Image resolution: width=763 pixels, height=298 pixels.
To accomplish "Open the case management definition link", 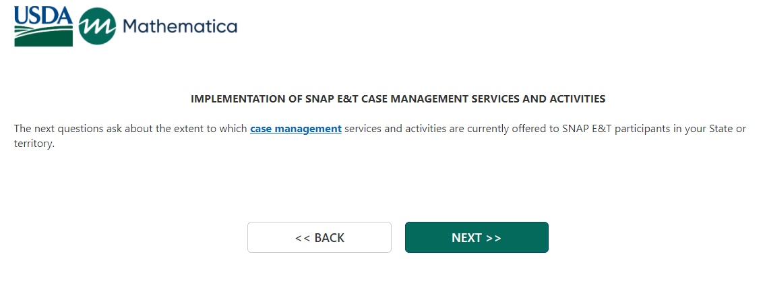I will (295, 129).
